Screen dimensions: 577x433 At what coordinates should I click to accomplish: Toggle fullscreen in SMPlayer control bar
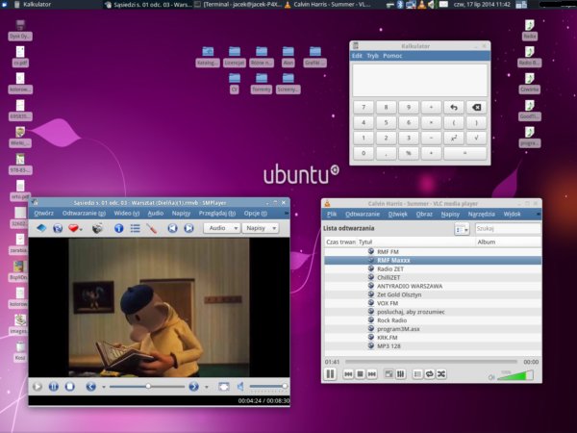[224, 387]
